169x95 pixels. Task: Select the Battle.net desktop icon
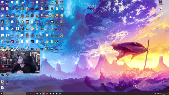click(x=32, y=42)
